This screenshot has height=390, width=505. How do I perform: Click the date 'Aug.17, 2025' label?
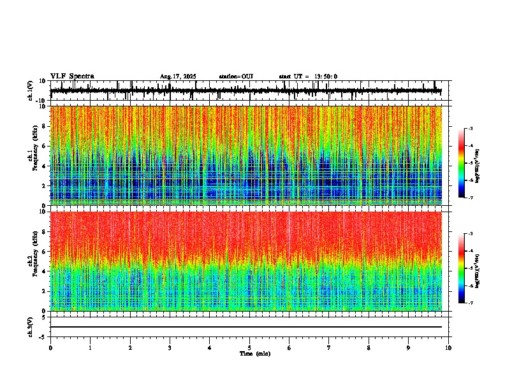178,76
